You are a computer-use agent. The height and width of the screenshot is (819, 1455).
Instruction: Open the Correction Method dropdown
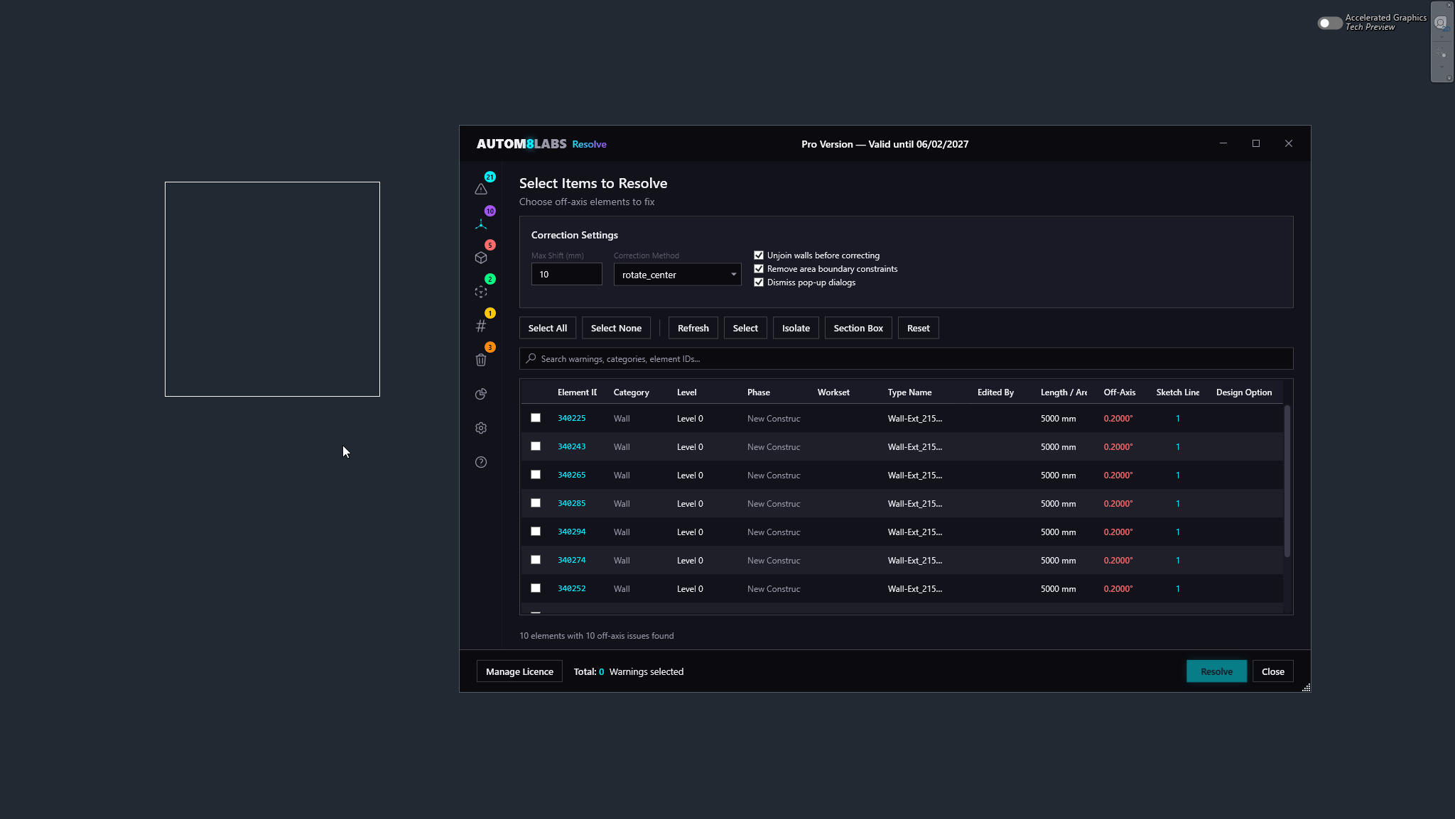tap(676, 275)
